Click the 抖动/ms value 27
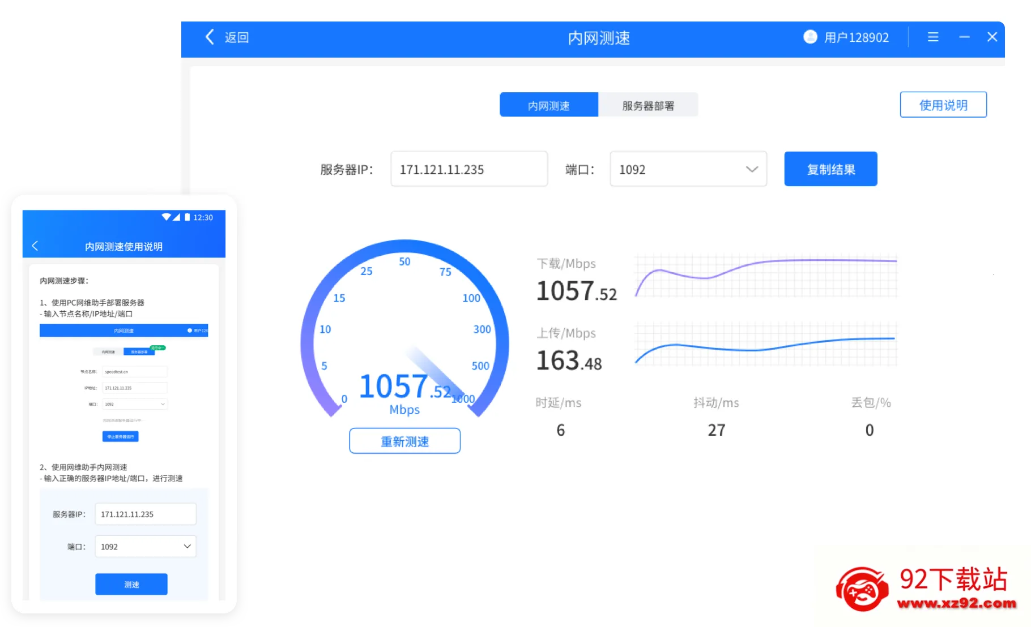The image size is (1031, 627). pyautogui.click(x=716, y=430)
